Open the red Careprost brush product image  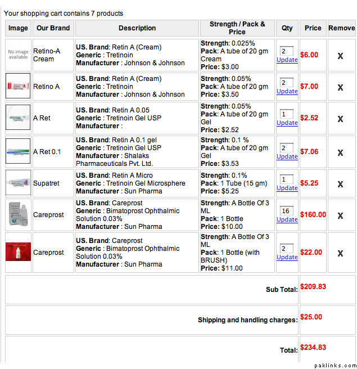pos(18,252)
